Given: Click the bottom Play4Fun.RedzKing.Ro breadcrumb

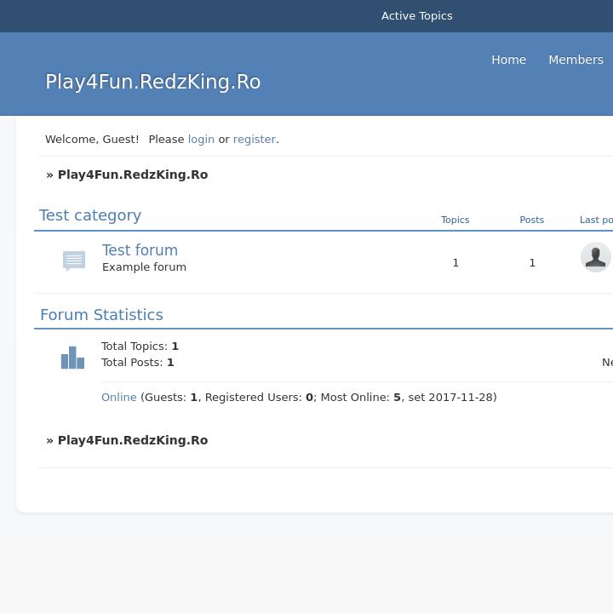Looking at the screenshot, I should (x=132, y=440).
